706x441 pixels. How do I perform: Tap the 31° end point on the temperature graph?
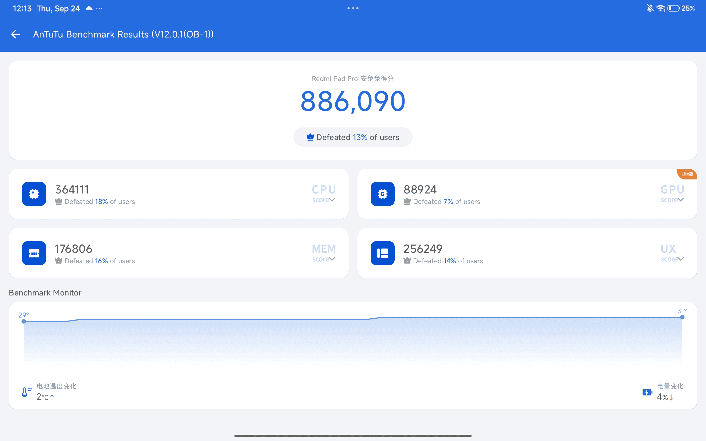pos(682,317)
